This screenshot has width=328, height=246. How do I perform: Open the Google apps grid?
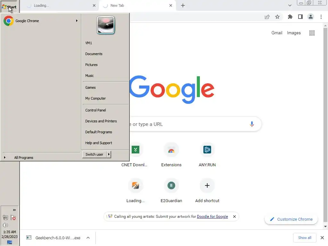(312, 33)
